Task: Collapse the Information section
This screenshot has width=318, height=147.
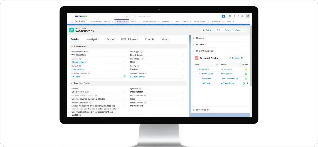Action: point(72,47)
